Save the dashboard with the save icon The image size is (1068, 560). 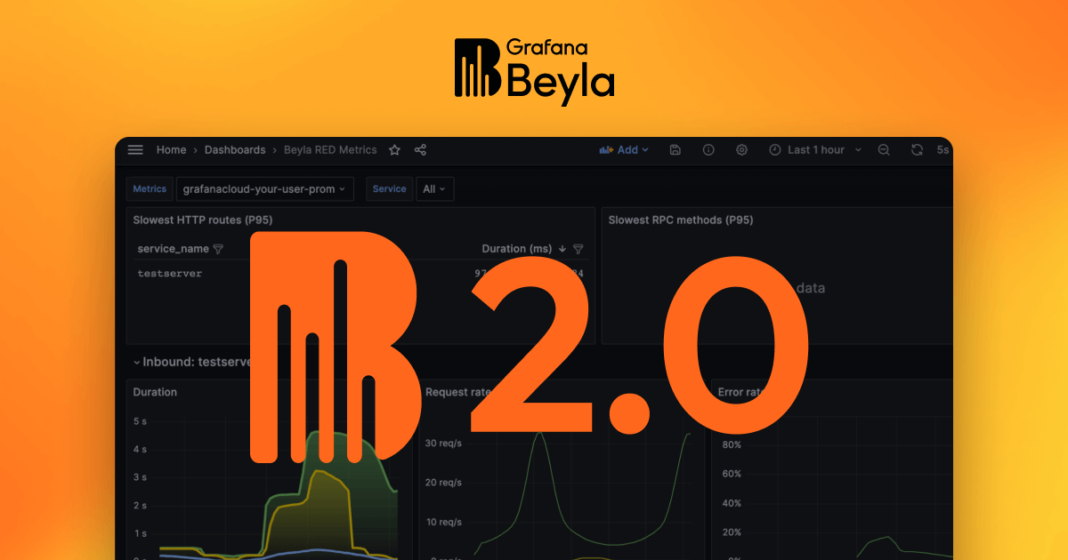click(x=676, y=150)
